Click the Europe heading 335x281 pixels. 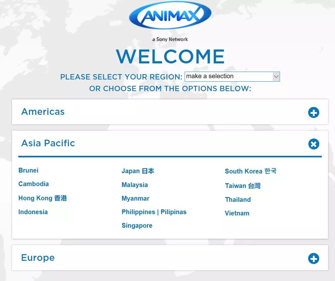pos(38,258)
